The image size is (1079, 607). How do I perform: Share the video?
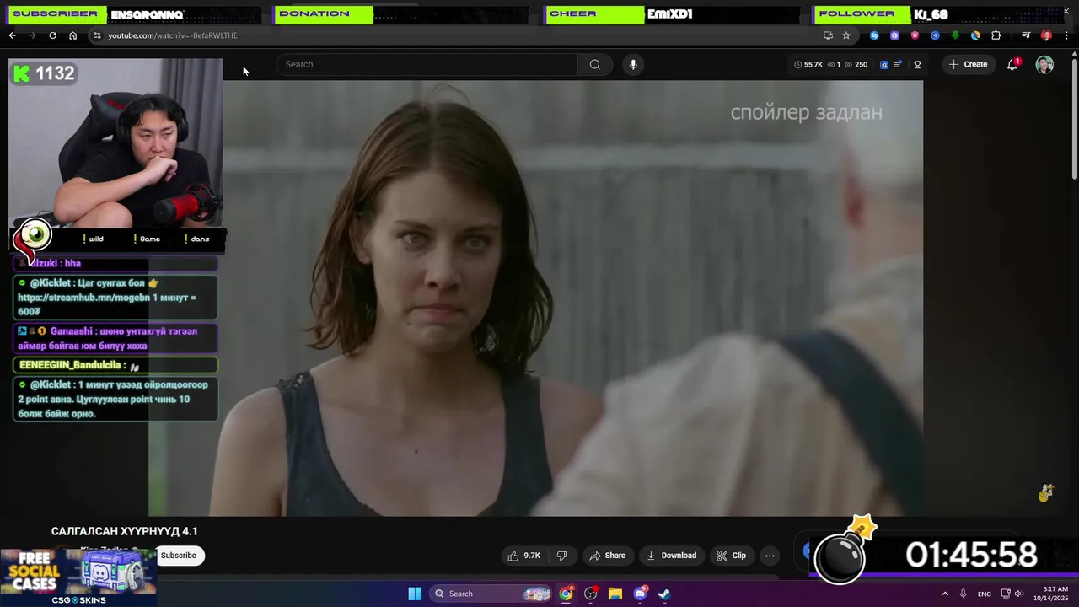(x=608, y=556)
